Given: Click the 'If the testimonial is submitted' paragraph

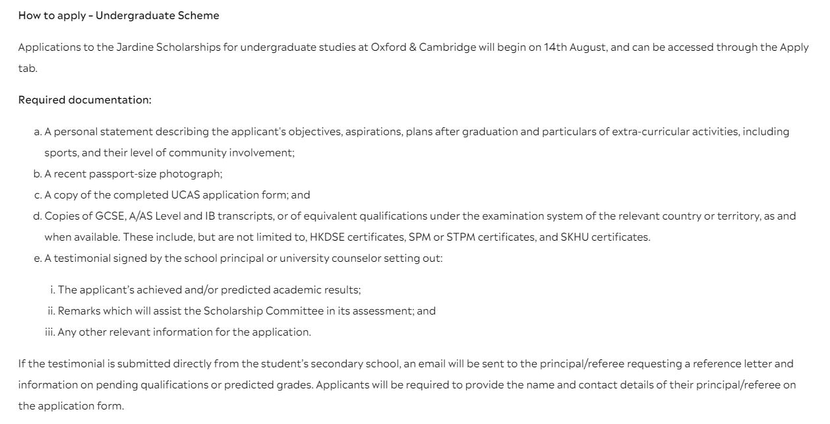Looking at the screenshot, I should [264, 364].
